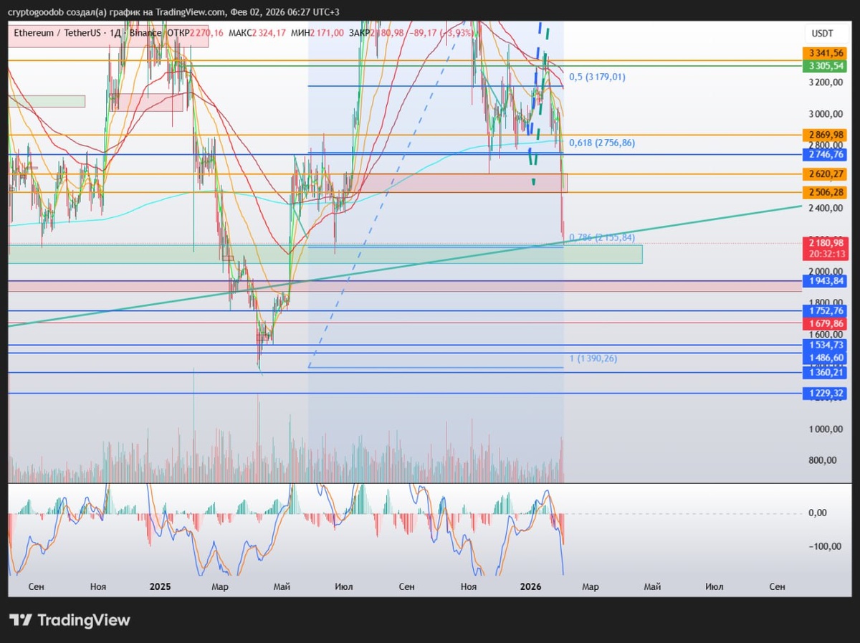
Task: Click the orange 2 506,28 price label
Action: (826, 192)
